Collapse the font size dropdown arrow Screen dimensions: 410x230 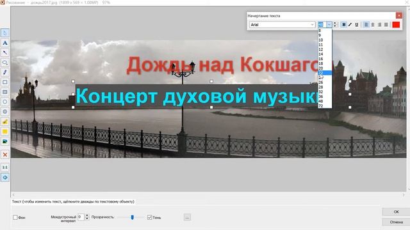coord(329,24)
